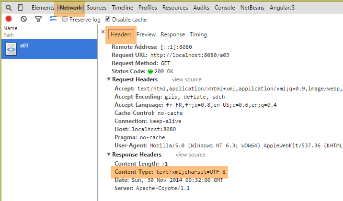Uncheck the Disable cache checkbox
This screenshot has width=343, height=201.
(x=108, y=20)
